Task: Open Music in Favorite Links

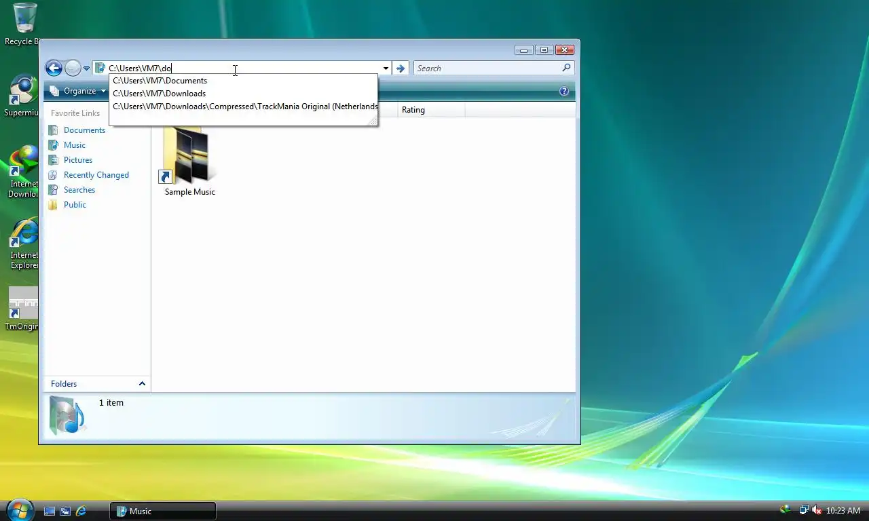Action: (75, 145)
